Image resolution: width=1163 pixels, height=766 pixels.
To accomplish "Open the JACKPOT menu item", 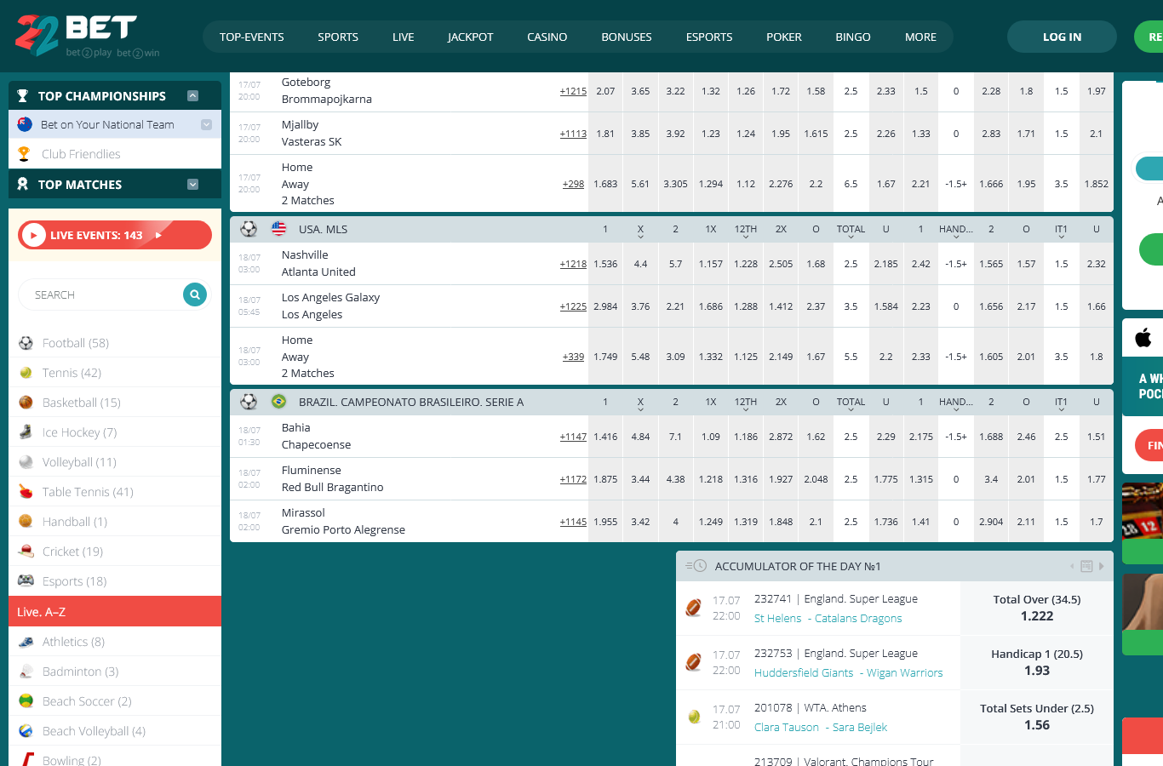I will (471, 37).
